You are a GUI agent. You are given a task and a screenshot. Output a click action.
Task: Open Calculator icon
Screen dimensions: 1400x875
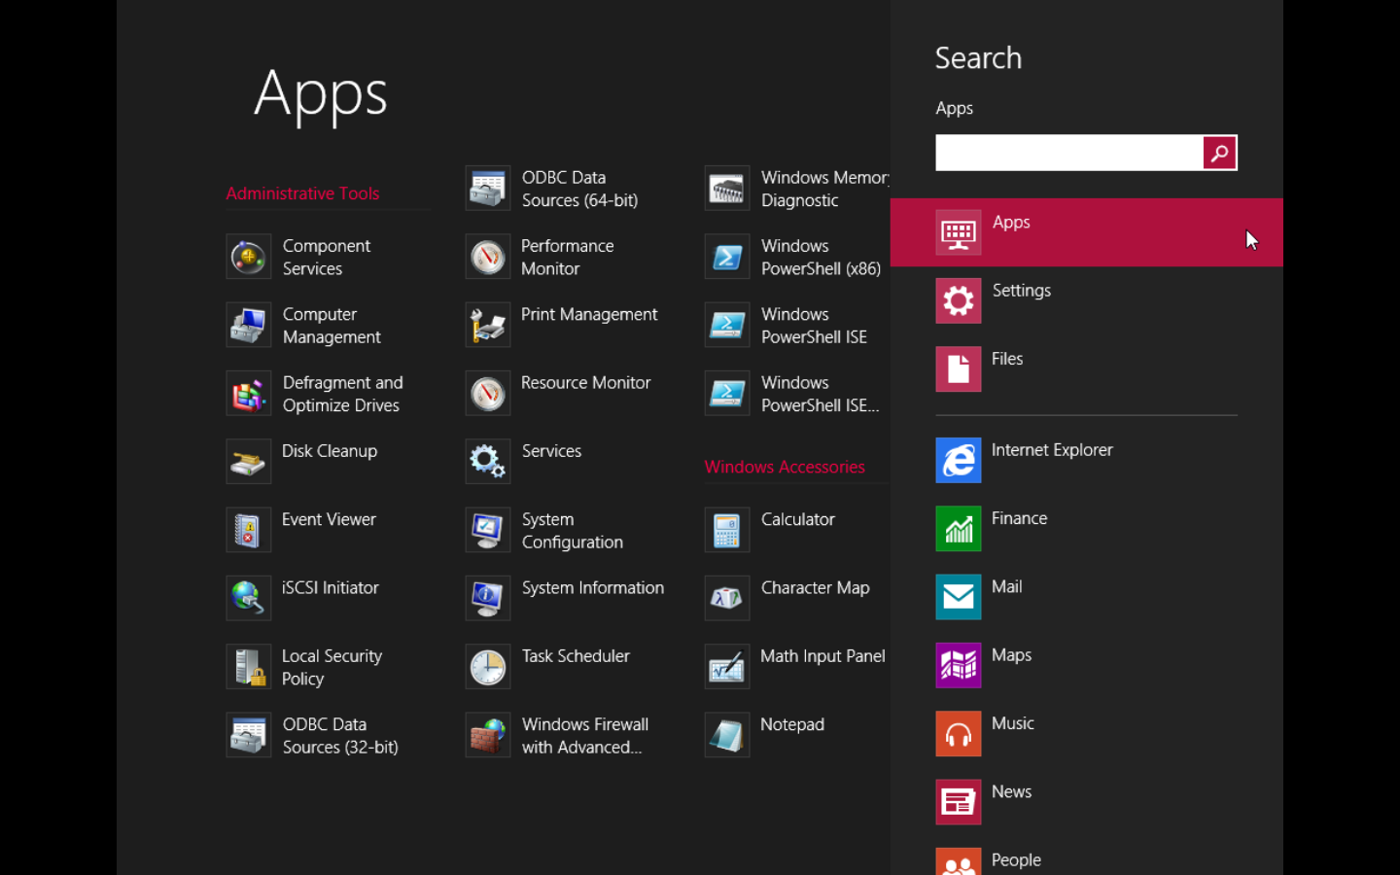727,530
